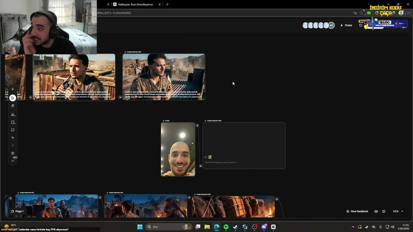413x232 pixels.
Task: Open browser settings three-dot menu
Action: click(408, 13)
